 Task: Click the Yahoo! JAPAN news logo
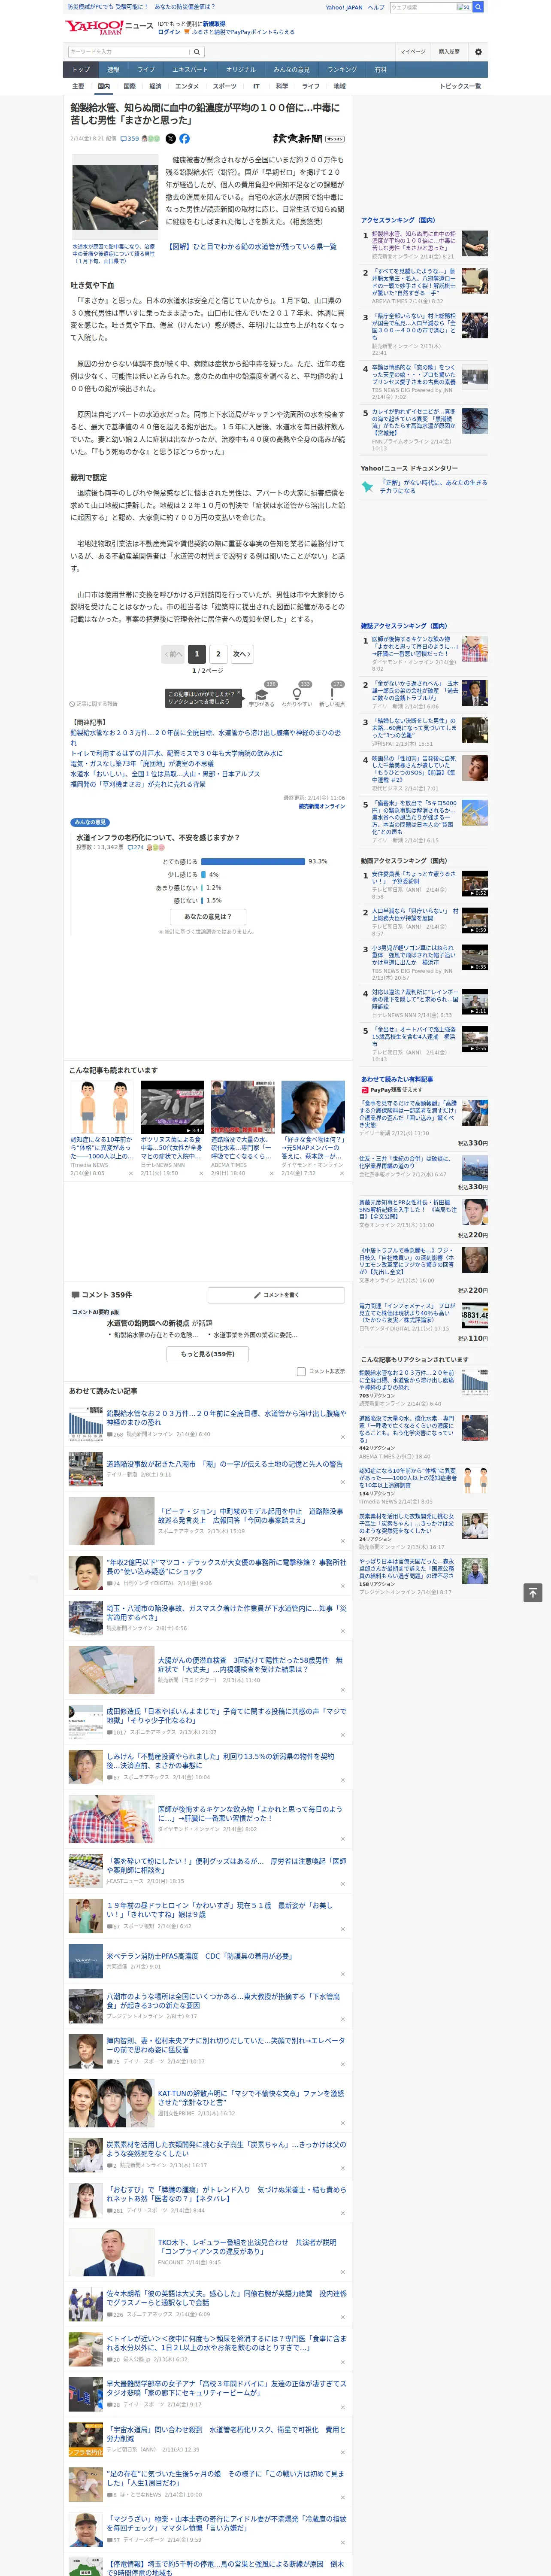[x=109, y=27]
